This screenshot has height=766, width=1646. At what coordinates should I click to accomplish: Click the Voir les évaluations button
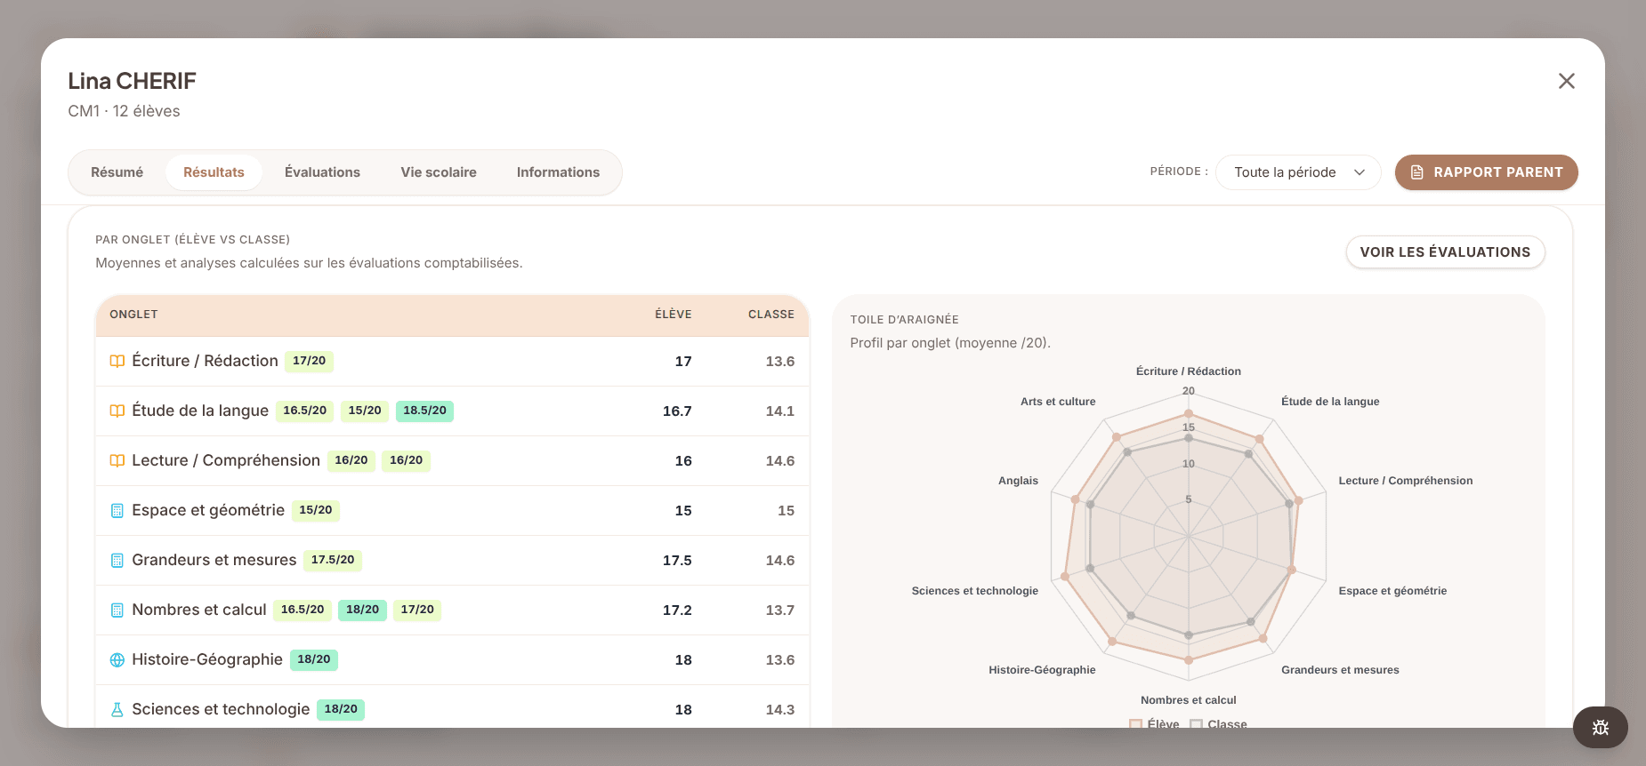pyautogui.click(x=1445, y=252)
